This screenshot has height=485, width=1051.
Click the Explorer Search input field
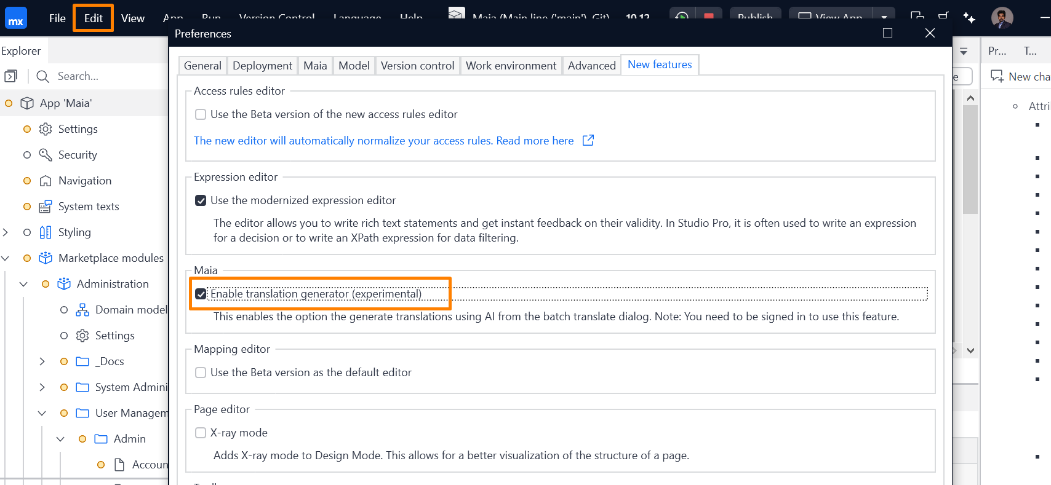tap(102, 76)
